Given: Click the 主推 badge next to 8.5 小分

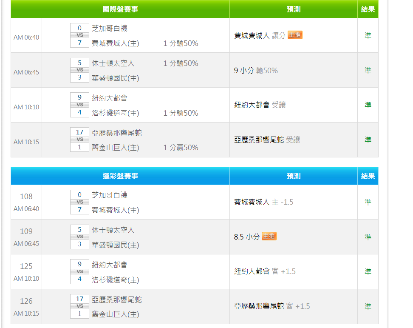Looking at the screenshot, I should pyautogui.click(x=269, y=236).
